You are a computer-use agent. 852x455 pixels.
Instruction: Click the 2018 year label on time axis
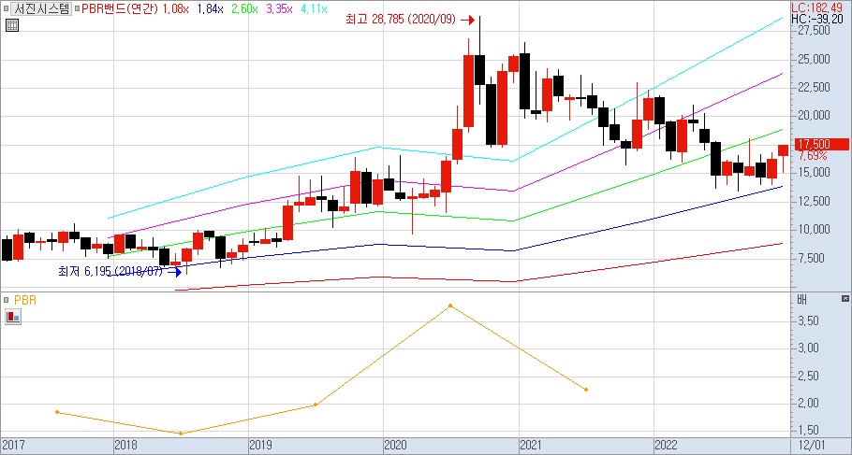pos(125,446)
